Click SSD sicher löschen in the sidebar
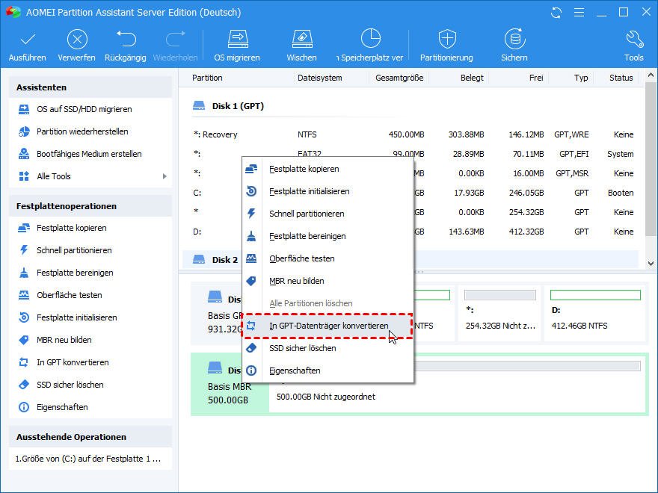The width and height of the screenshot is (658, 493). (70, 385)
